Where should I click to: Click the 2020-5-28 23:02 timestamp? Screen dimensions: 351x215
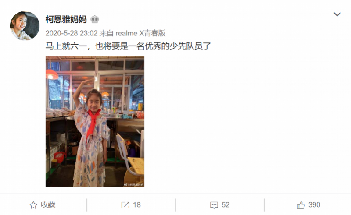72,33
